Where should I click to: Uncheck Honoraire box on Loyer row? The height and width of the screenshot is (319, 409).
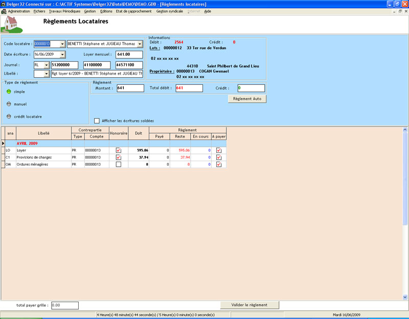[119, 150]
